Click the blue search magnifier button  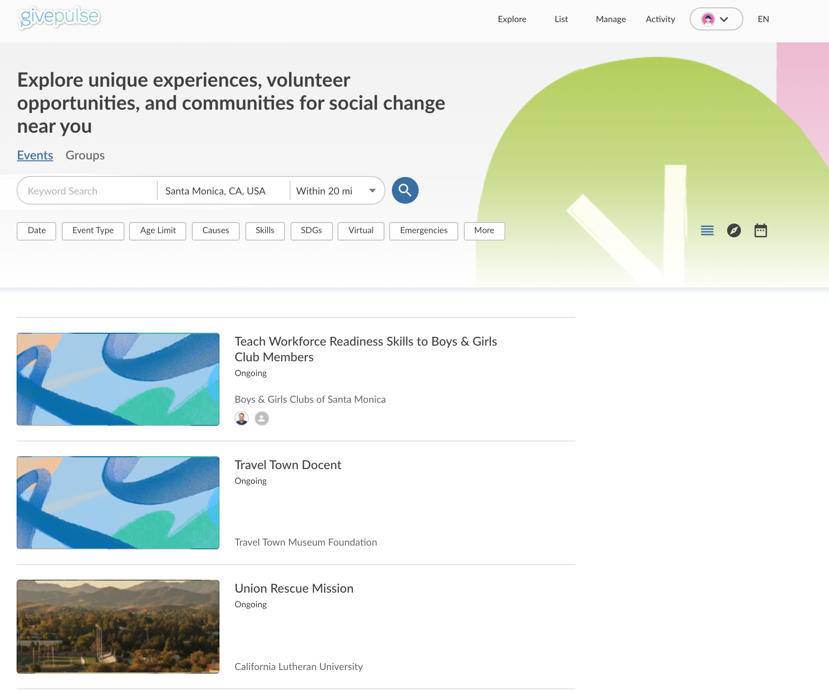pos(405,190)
